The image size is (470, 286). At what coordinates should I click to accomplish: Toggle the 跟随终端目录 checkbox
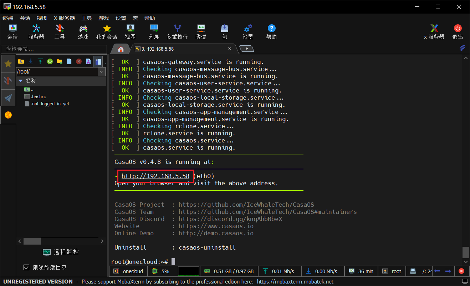coord(26,267)
